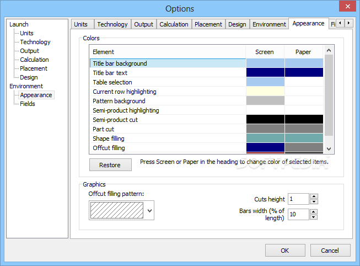Select Technology in the tree
360x266 pixels.
[35, 42]
